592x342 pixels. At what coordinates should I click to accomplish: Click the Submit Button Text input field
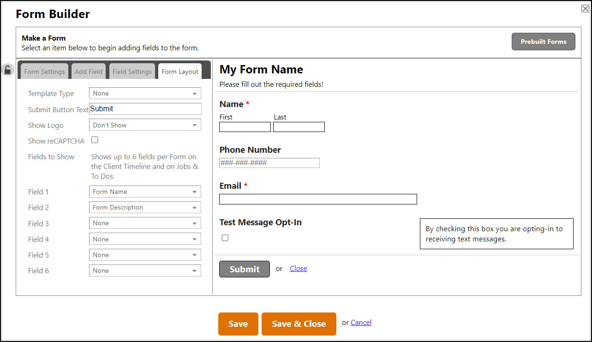[145, 109]
